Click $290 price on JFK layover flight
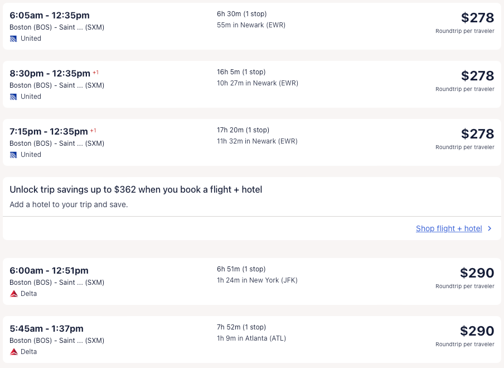 (x=477, y=273)
